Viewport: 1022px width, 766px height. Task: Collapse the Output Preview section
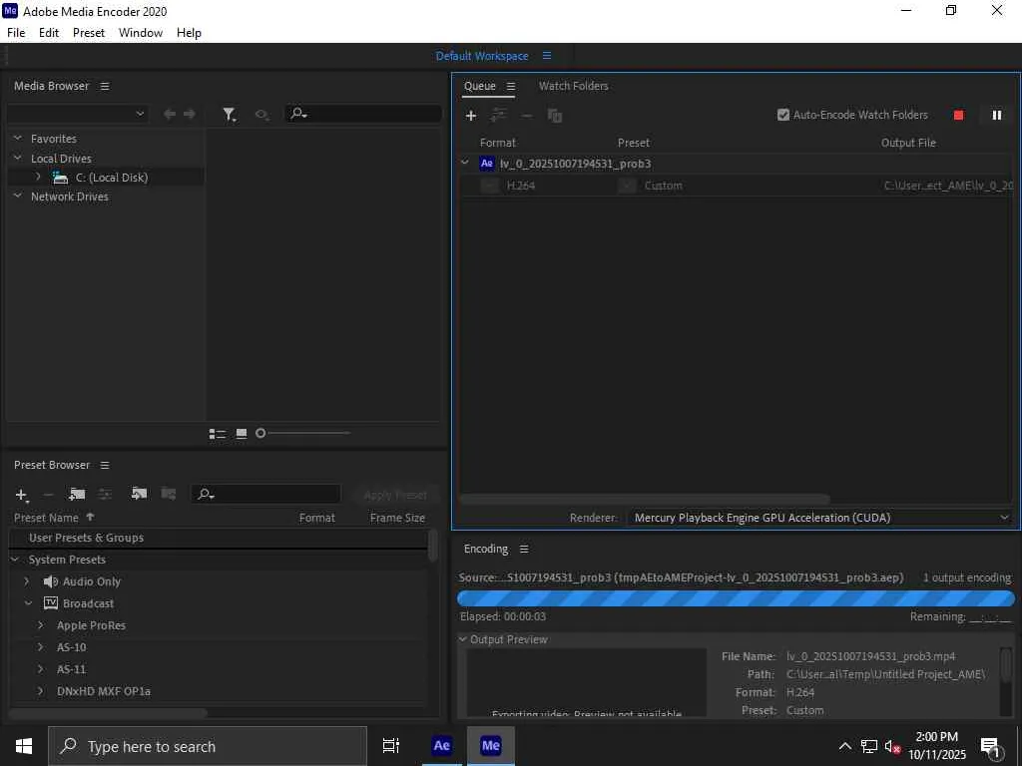(463, 639)
